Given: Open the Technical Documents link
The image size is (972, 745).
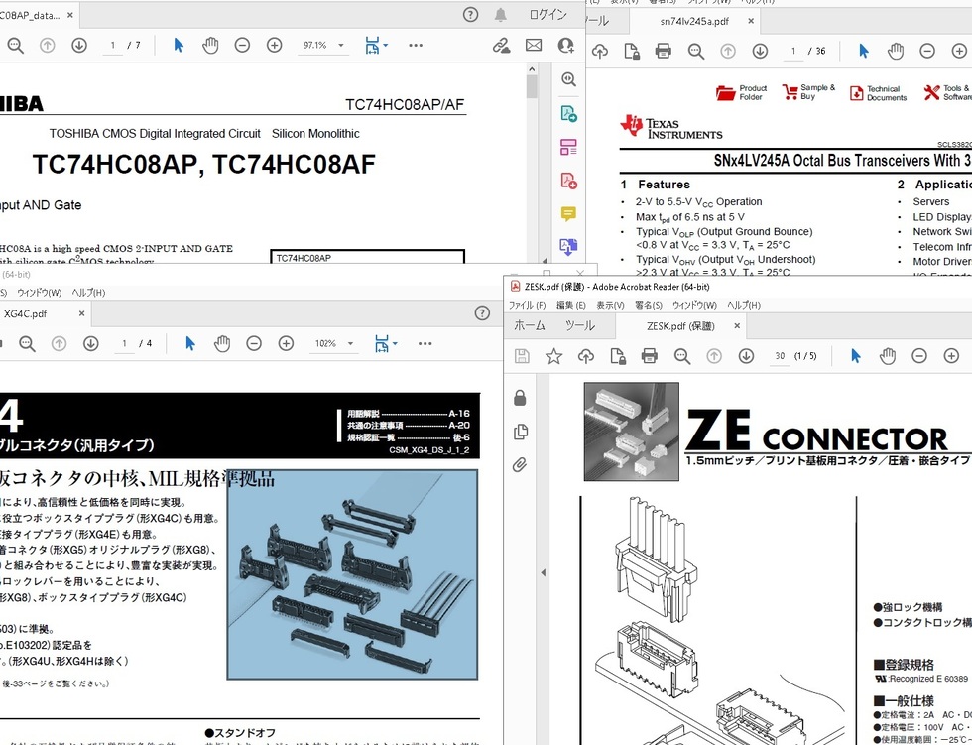Looking at the screenshot, I should (878, 93).
